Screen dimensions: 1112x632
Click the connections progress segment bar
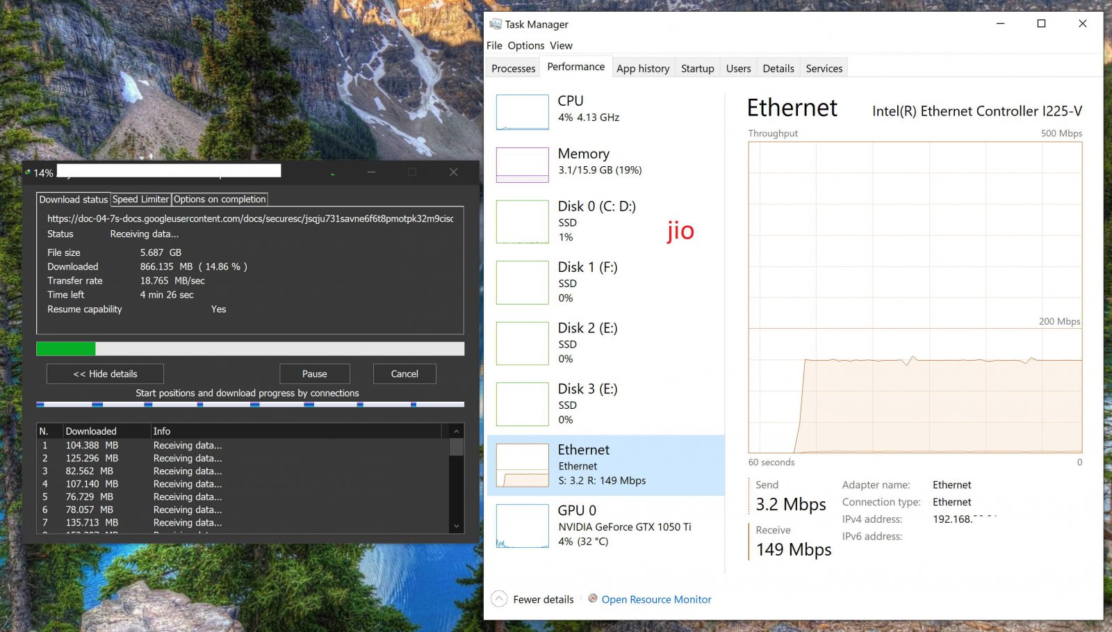250,404
